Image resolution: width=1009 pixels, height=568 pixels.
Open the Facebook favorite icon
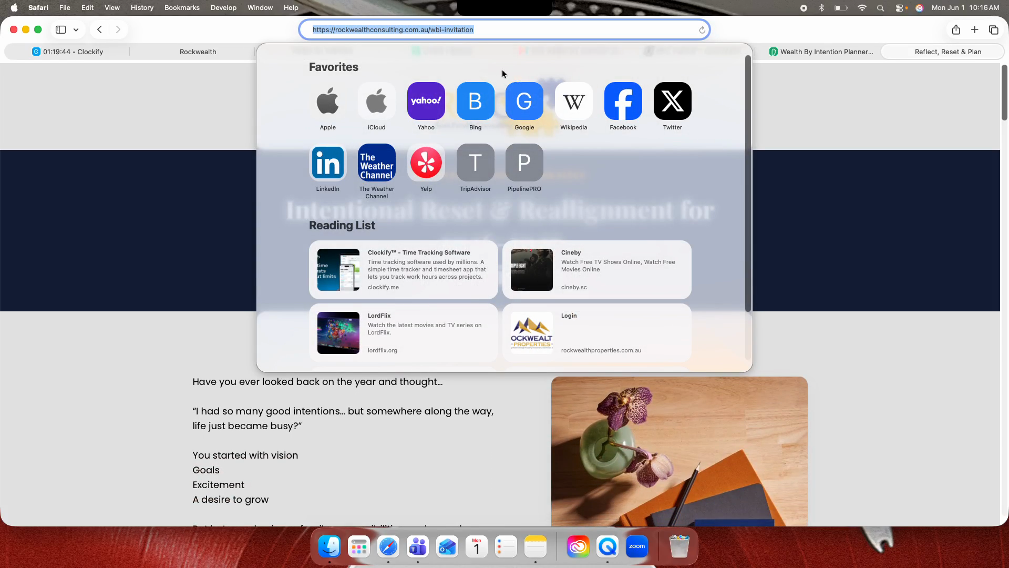click(623, 101)
